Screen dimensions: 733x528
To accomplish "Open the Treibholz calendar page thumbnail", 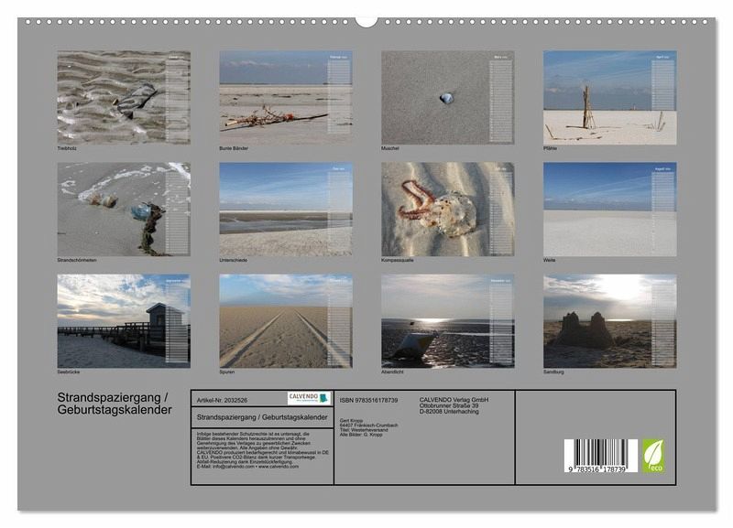I will point(124,97).
